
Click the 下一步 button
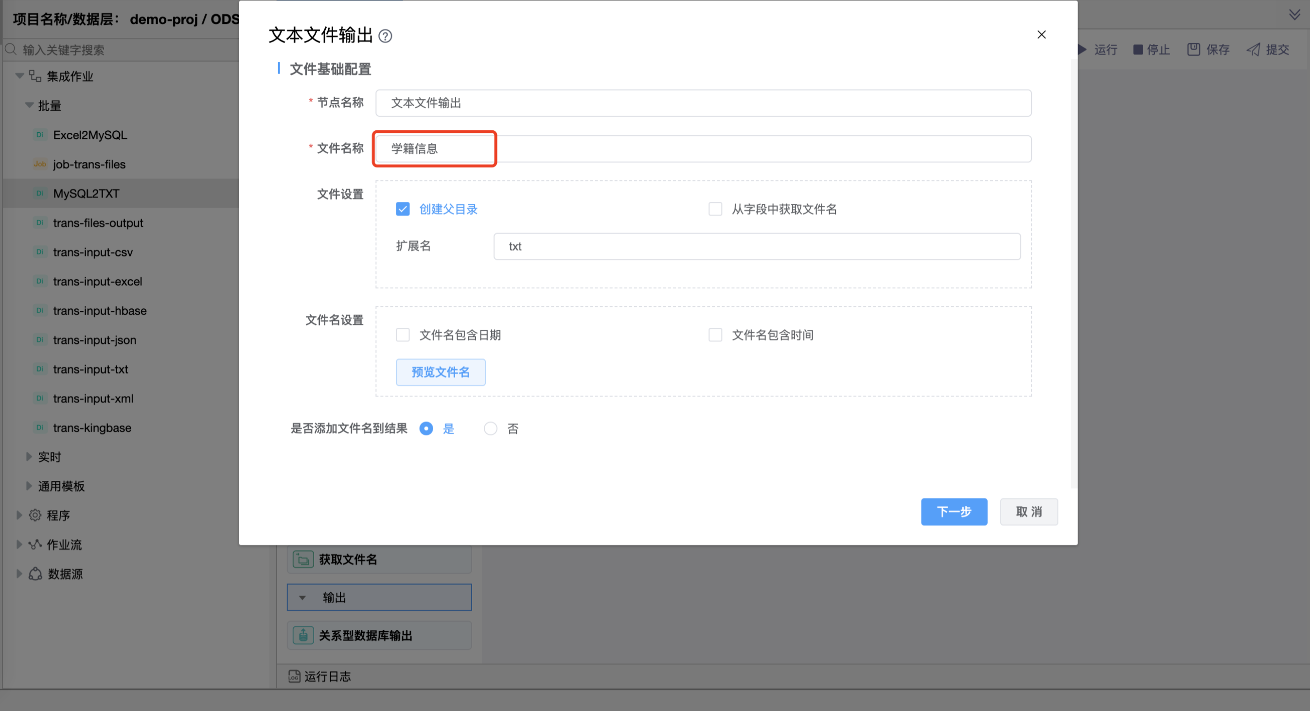954,512
